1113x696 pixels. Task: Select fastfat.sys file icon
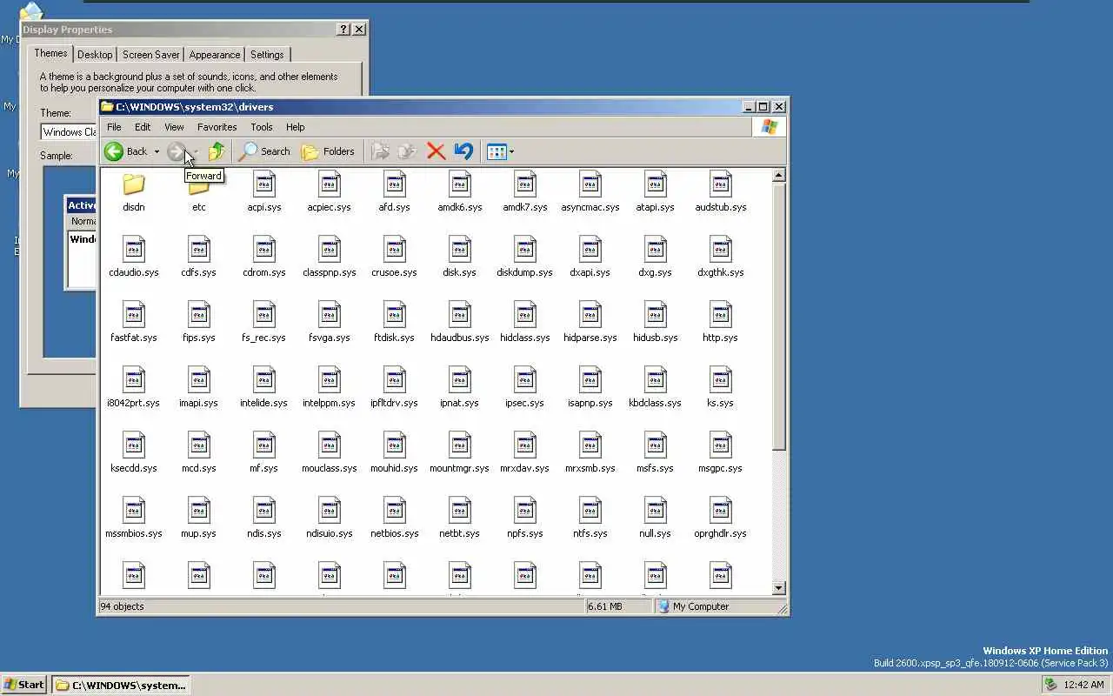tap(134, 315)
